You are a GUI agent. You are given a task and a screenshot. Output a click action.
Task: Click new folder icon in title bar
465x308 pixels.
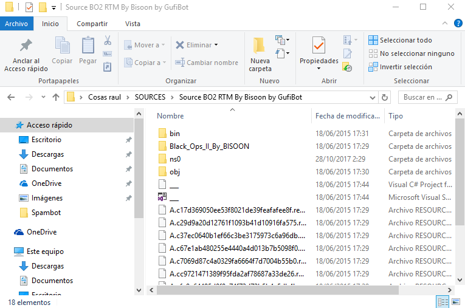43,7
